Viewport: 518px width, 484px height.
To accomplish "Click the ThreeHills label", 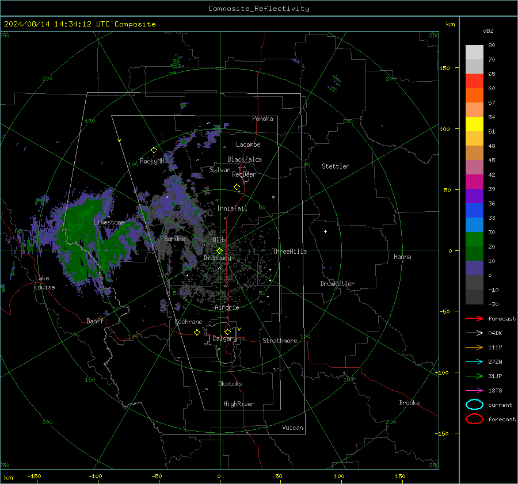I will [x=290, y=251].
